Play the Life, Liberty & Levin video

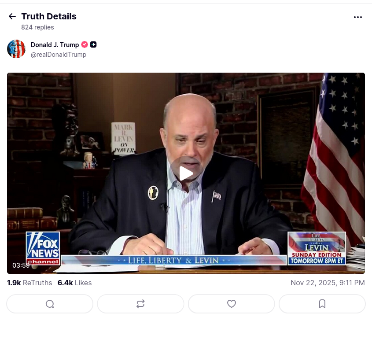[186, 173]
